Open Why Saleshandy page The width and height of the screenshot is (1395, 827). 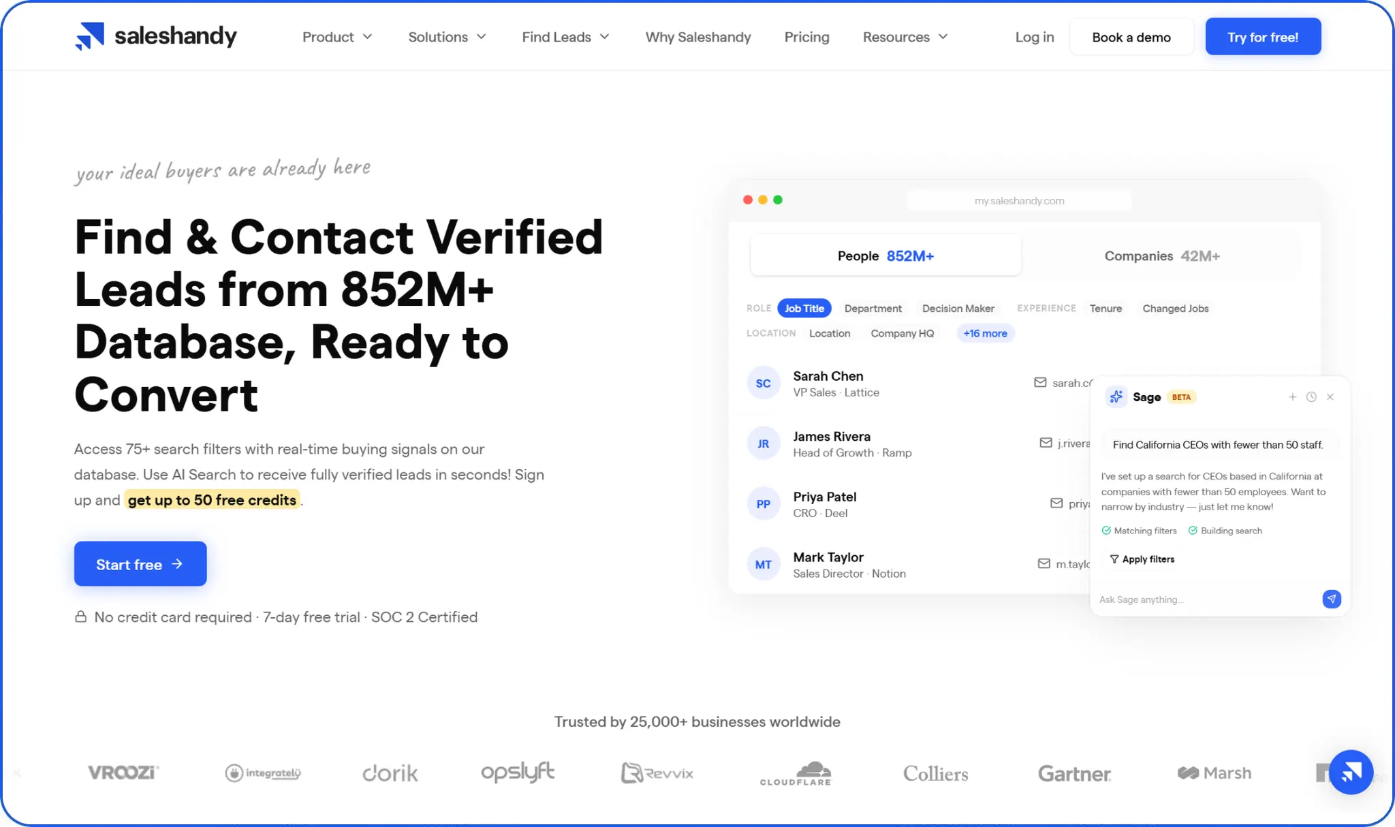(698, 37)
